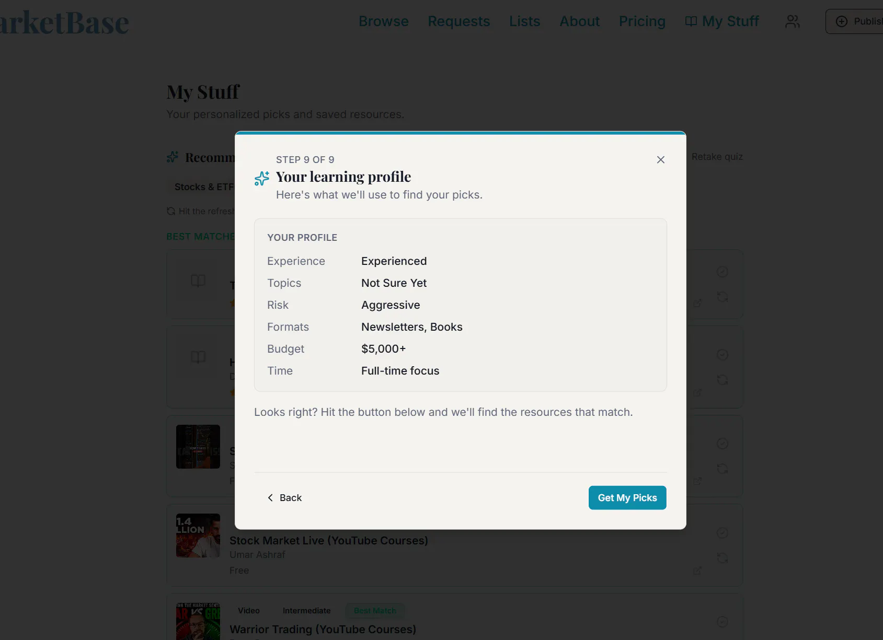Click the Experienced value in profile
The width and height of the screenshot is (883, 640).
point(394,261)
